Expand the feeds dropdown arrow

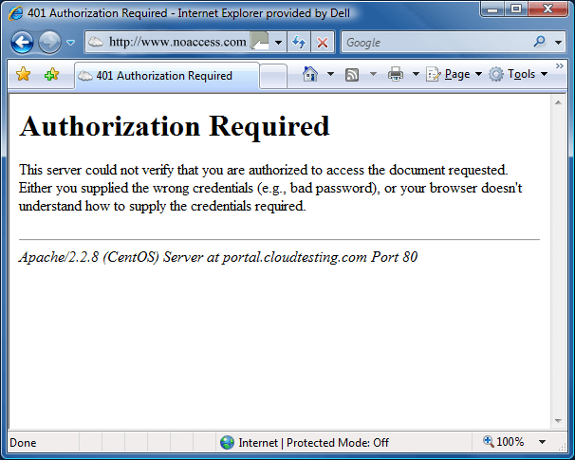pos(373,74)
